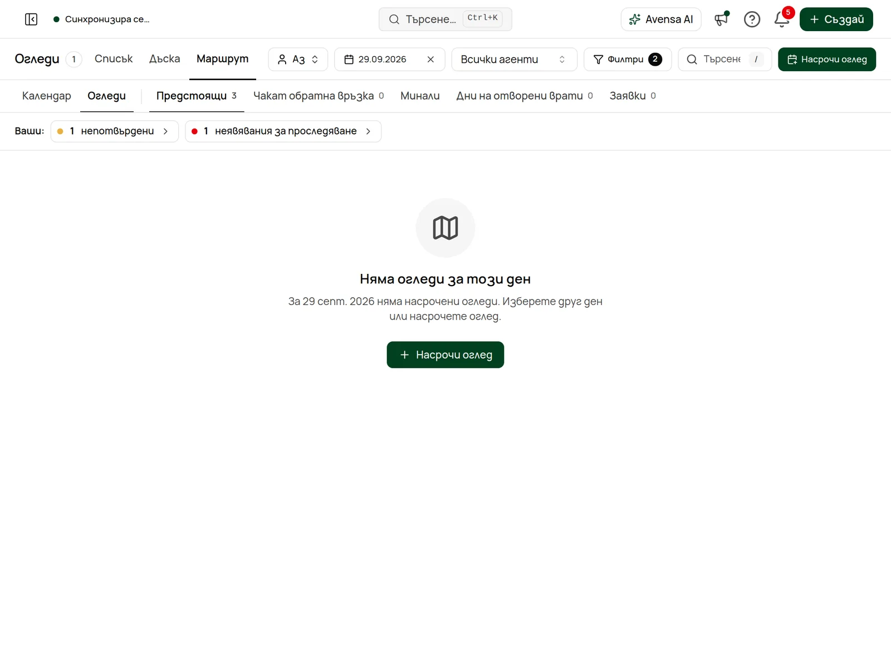
Task: Open Дни на отворени врати tab
Action: coord(525,96)
